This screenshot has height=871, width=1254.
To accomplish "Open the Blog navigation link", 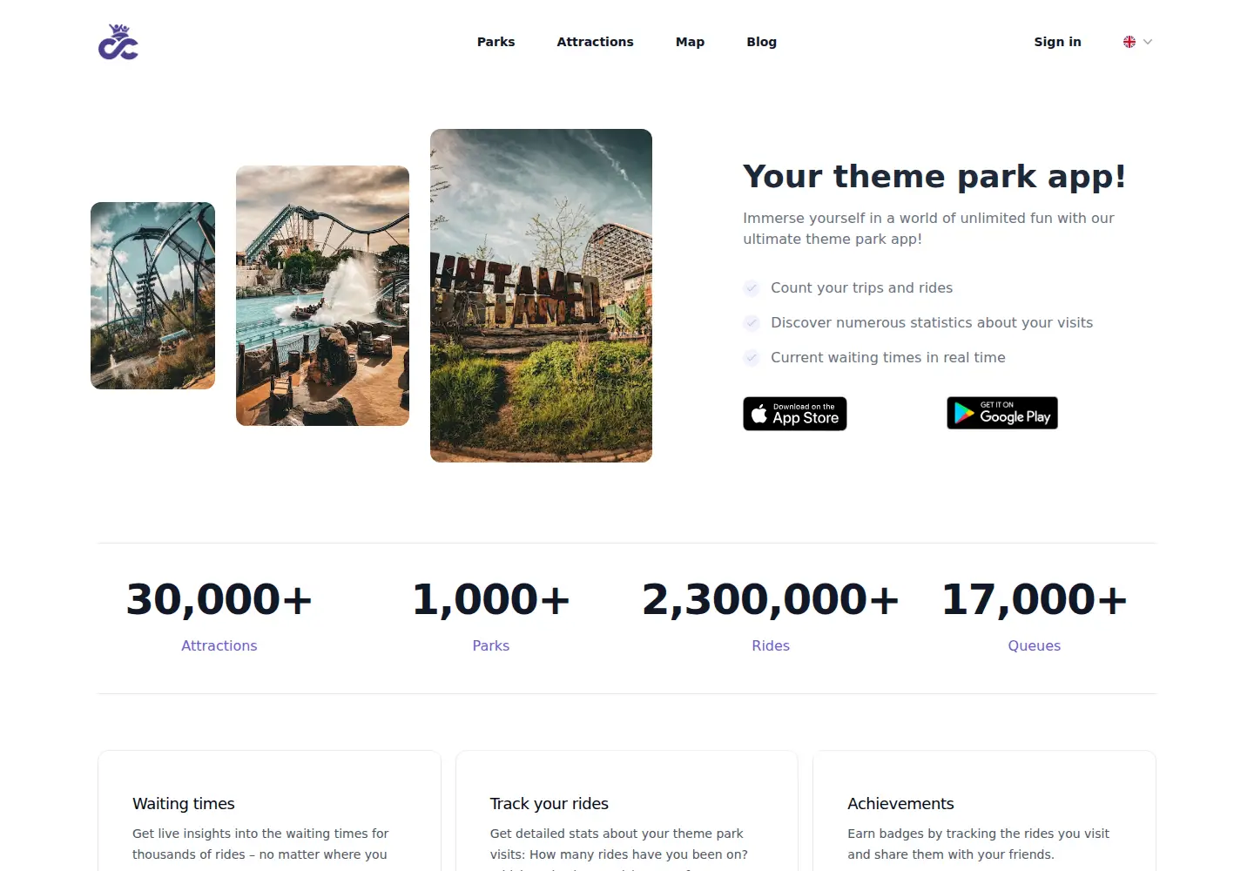I will coord(761,42).
